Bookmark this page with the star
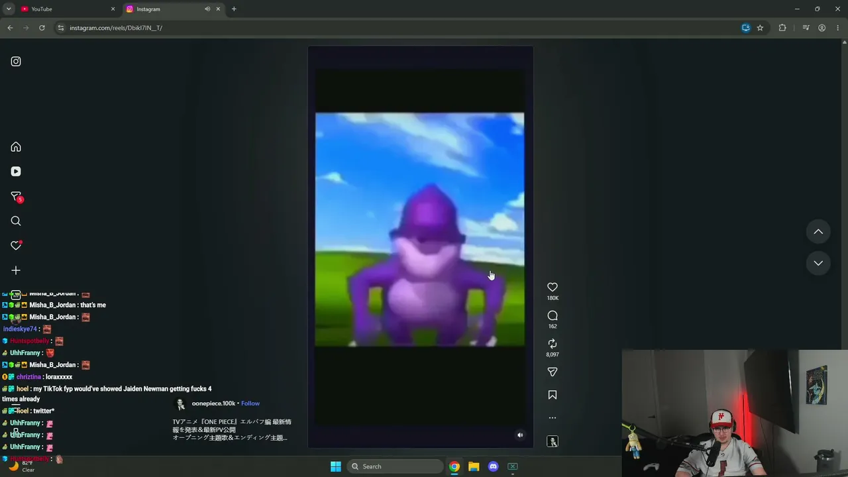Viewport: 848px width, 477px height. tap(760, 28)
